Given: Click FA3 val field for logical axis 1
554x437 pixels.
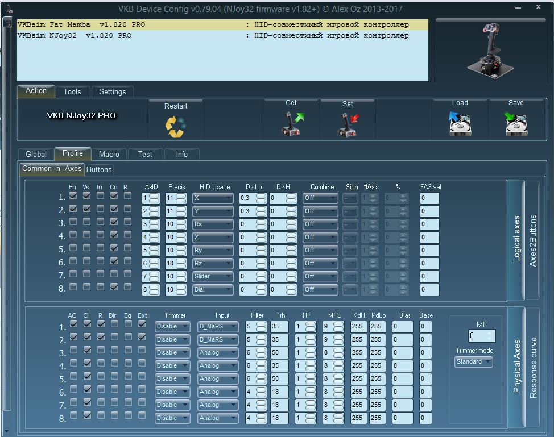Looking at the screenshot, I should [x=429, y=198].
